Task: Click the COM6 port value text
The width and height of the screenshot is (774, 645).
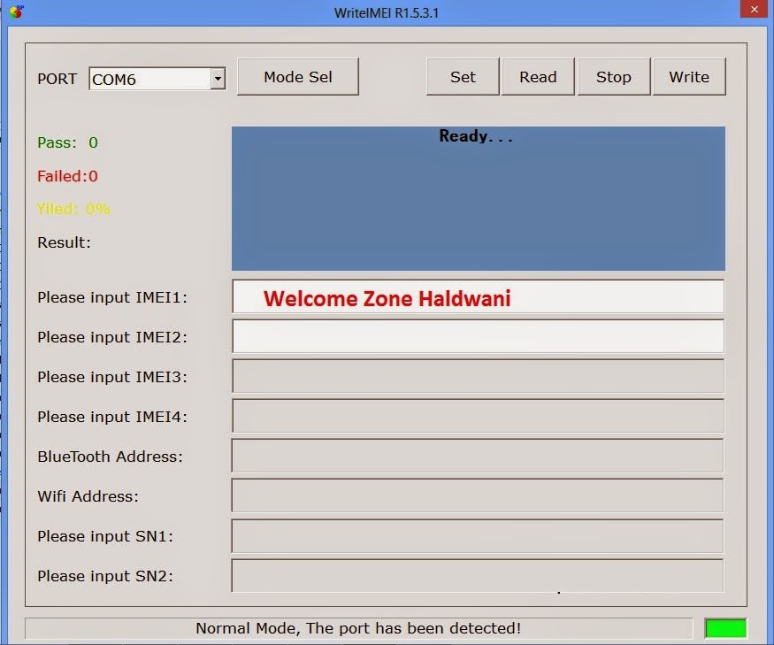Action: [x=114, y=80]
